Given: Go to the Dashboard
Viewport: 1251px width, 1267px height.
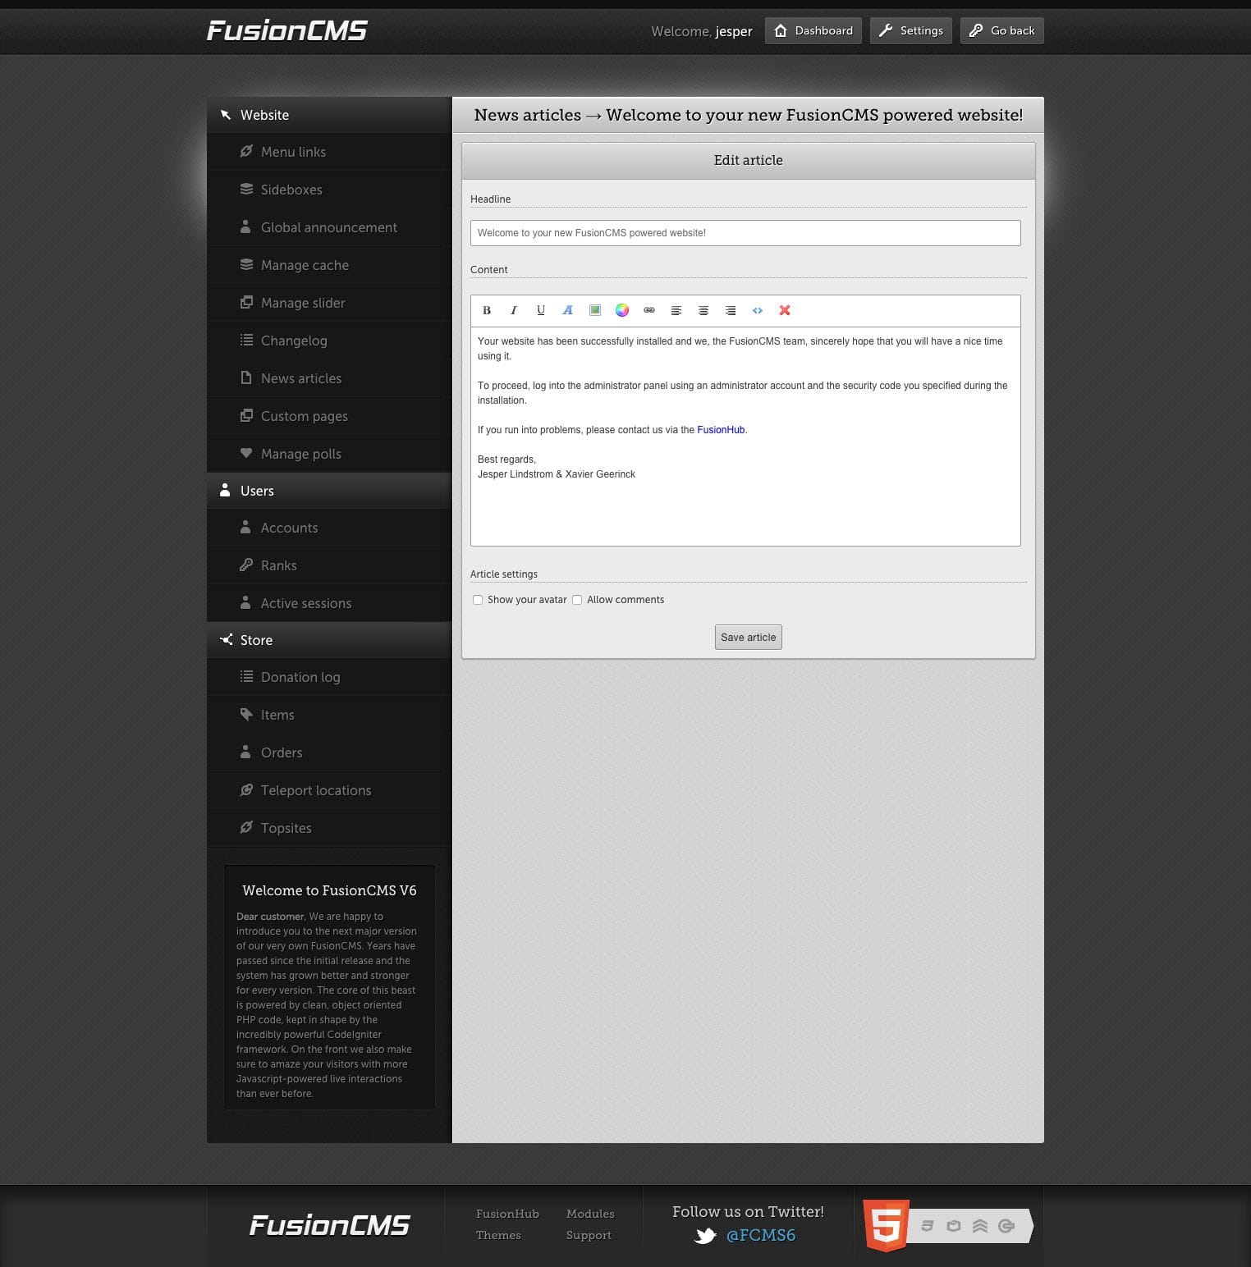Looking at the screenshot, I should tap(813, 30).
